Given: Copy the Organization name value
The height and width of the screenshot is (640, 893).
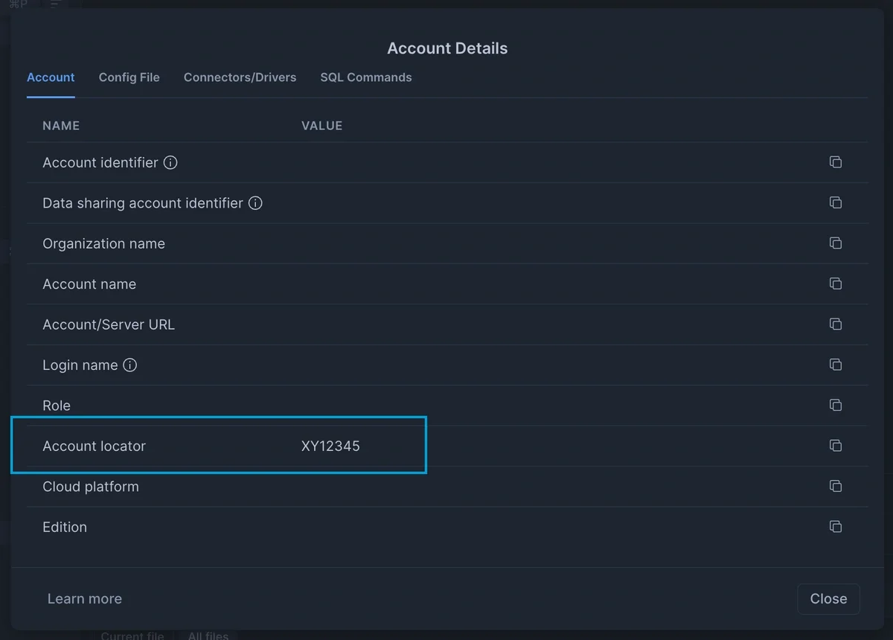Looking at the screenshot, I should 836,243.
